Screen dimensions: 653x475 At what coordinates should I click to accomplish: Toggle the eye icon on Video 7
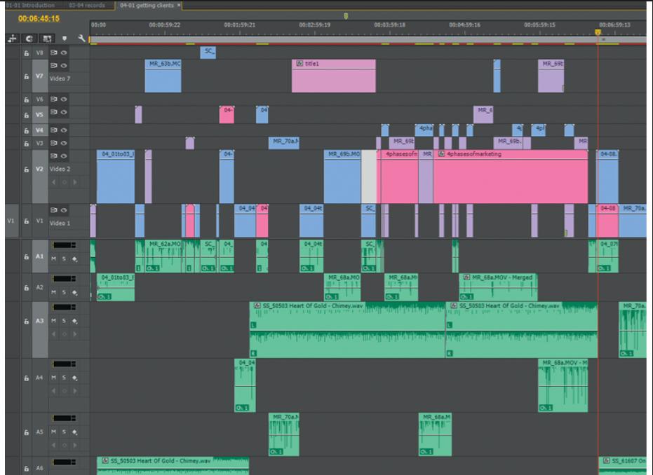coord(64,66)
